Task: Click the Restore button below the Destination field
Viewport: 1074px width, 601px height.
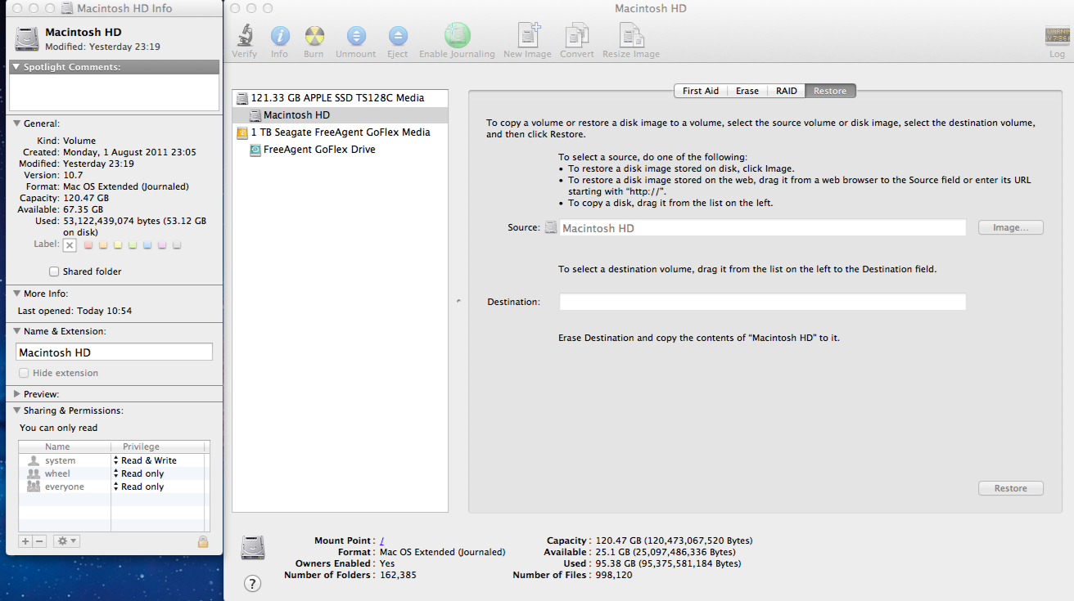Action: tap(1011, 488)
